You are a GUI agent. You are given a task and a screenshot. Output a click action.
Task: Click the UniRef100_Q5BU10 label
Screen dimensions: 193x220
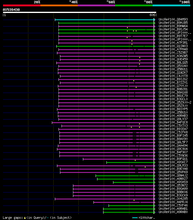pos(173,112)
